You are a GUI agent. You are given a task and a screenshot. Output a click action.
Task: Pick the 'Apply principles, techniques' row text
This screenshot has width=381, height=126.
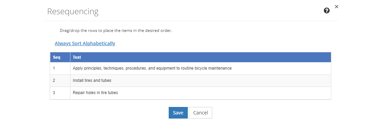click(x=152, y=68)
